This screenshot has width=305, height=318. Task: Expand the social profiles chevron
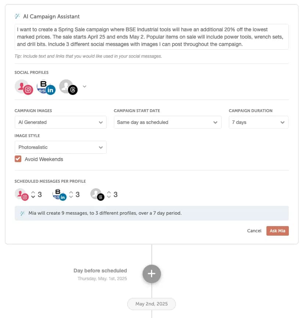[x=85, y=87]
